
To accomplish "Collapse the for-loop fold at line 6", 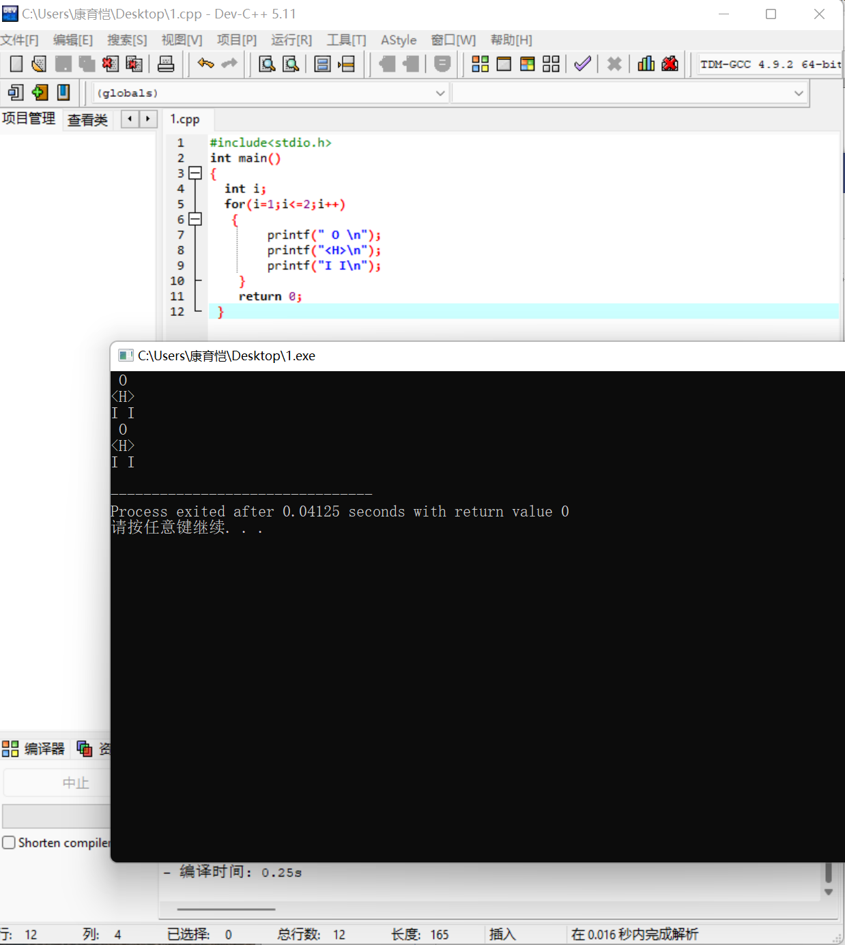I will click(x=195, y=219).
